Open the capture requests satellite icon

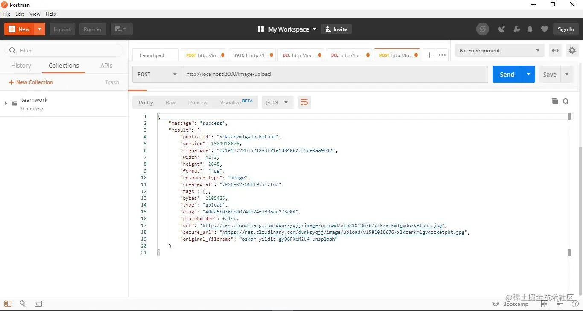coord(502,29)
